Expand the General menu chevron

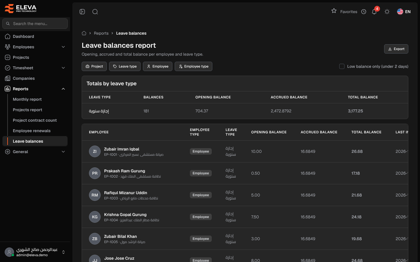(x=63, y=152)
